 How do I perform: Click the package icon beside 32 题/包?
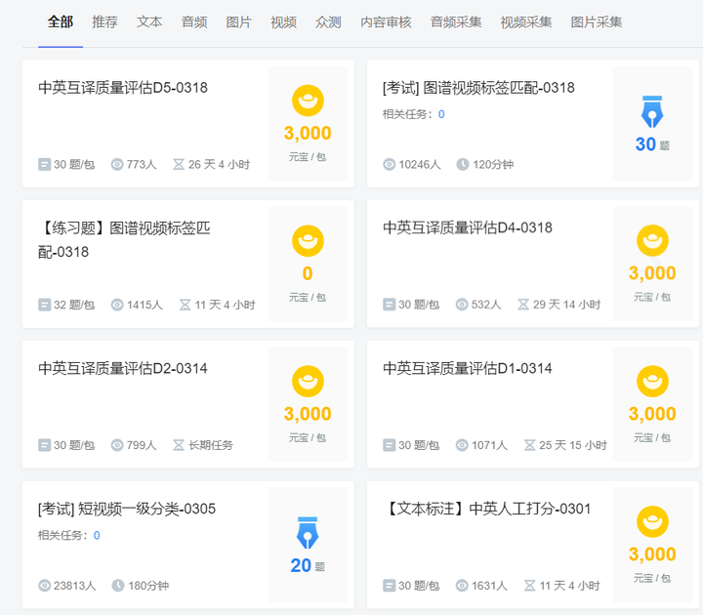pos(44,305)
